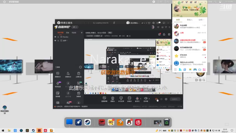Screen dimensions: 236x133
Task: Open the 读弹幕 read-danmaku tool
Action: pyautogui.click(x=58, y=94)
